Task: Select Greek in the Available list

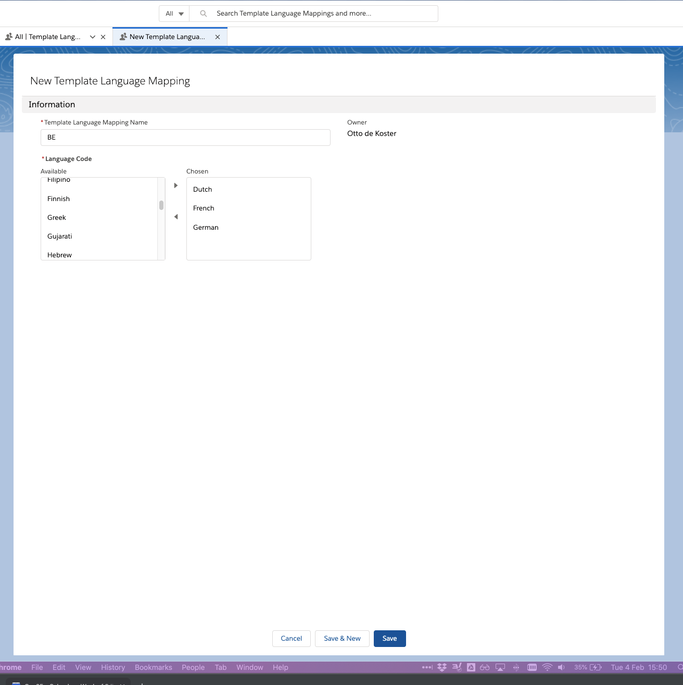Action: tap(57, 218)
